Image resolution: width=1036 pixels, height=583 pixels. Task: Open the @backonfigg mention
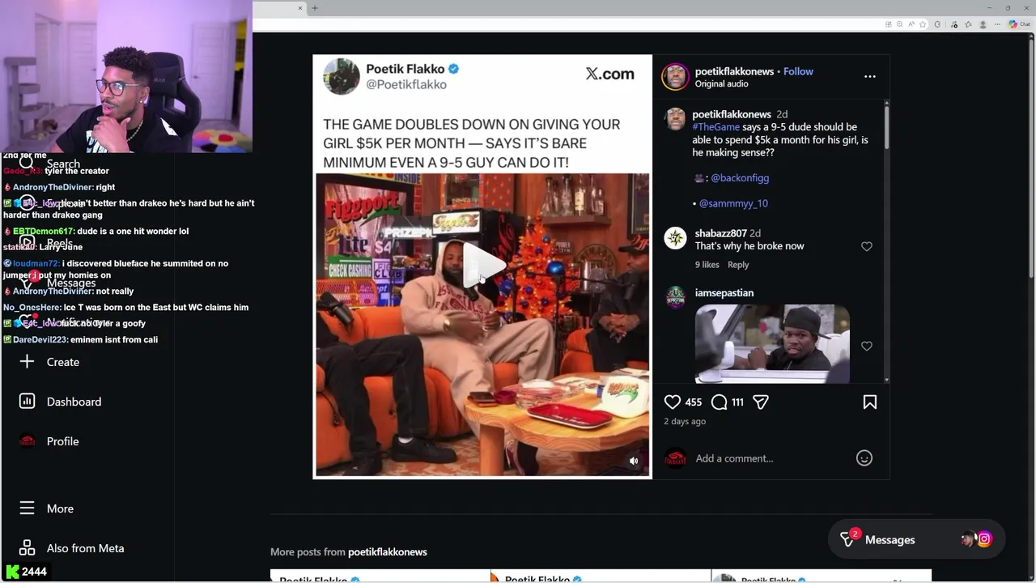[740, 177]
